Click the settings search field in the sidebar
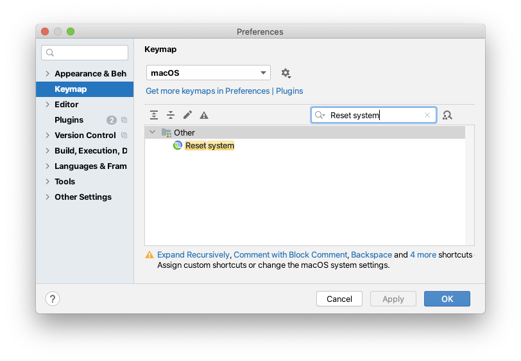521x361 pixels. coord(85,53)
